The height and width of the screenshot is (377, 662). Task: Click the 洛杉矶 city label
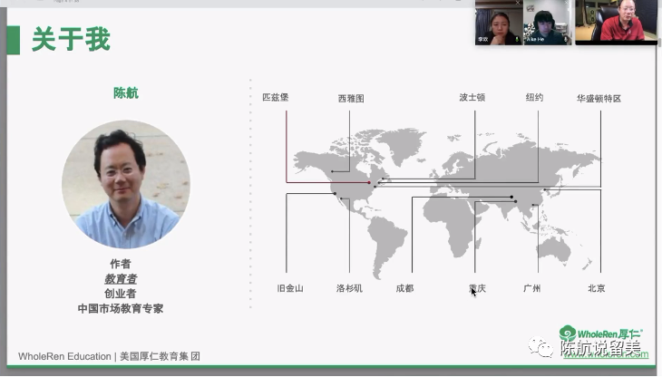(349, 288)
